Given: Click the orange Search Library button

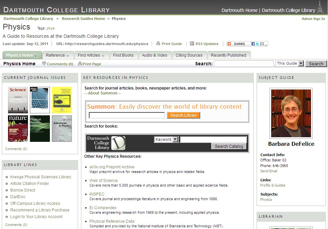Looking at the screenshot, I should pyautogui.click(x=183, y=115).
